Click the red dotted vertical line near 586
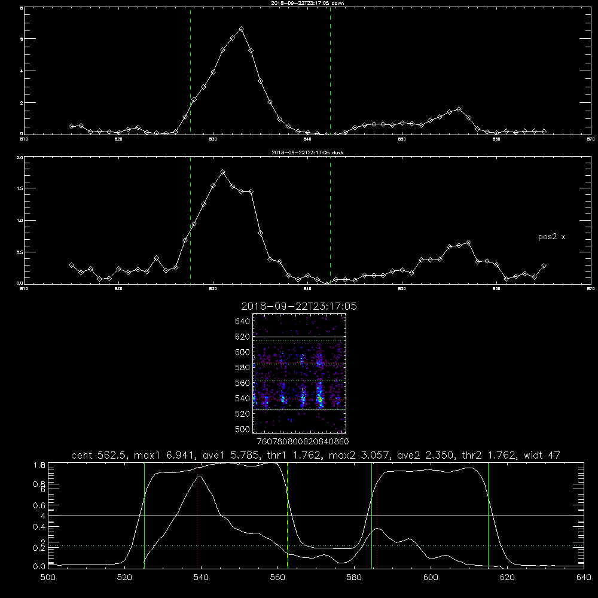 (377, 515)
